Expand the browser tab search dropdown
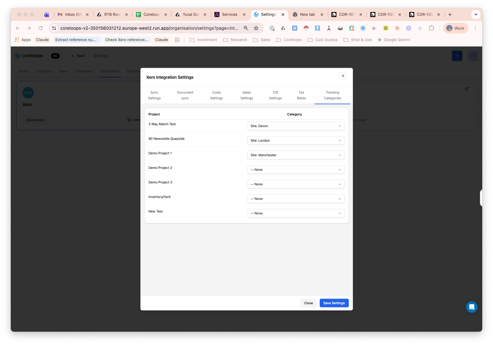The height and width of the screenshot is (345, 493). (476, 15)
